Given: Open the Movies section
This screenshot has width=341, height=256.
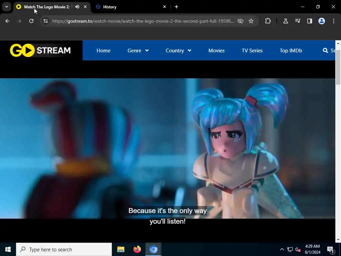Looking at the screenshot, I should (x=216, y=51).
